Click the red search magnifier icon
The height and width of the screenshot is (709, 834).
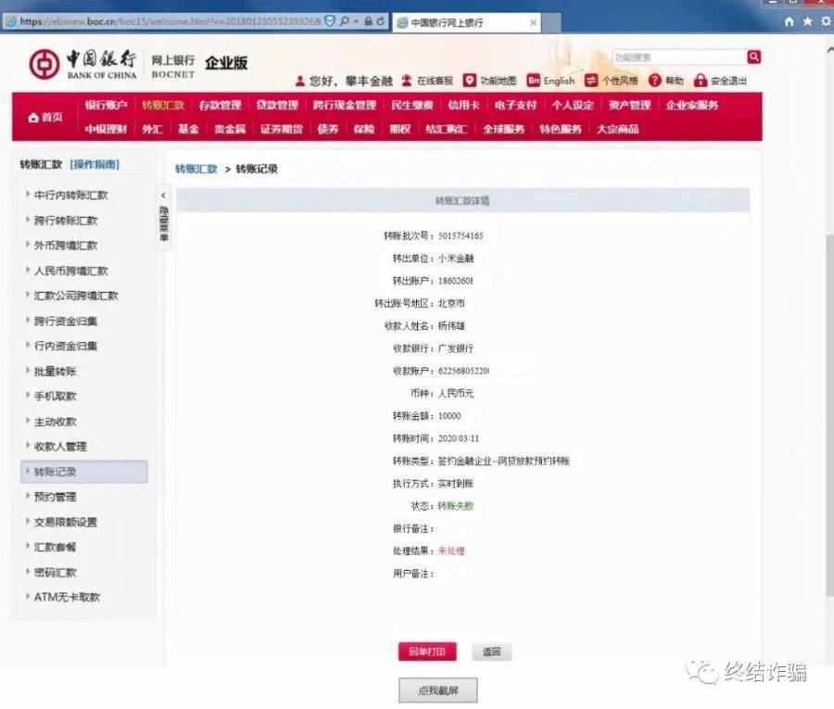click(753, 57)
